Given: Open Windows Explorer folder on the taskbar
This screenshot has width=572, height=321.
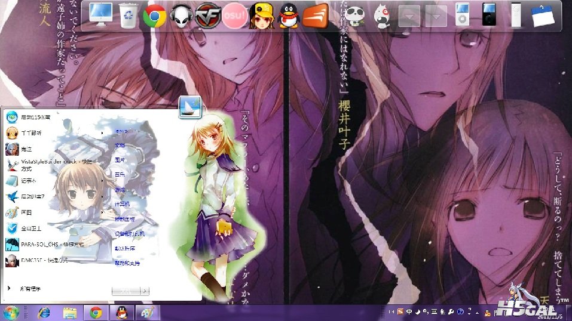Looking at the screenshot, I should [70, 313].
